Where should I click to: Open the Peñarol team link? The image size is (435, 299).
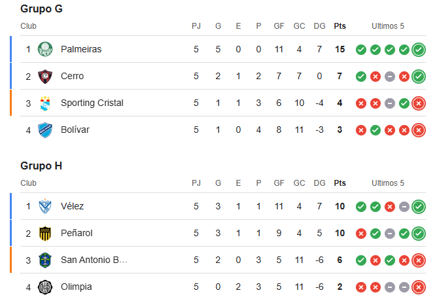tap(77, 233)
